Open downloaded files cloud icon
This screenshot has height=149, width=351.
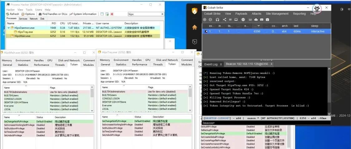click(x=256, y=20)
